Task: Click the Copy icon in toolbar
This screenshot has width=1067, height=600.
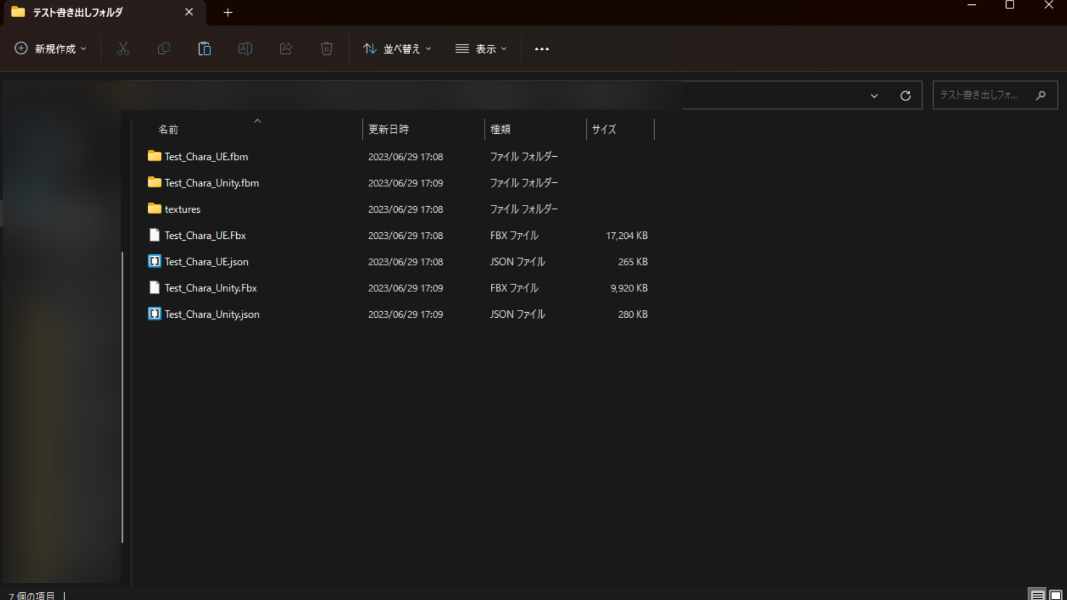Action: coord(163,49)
